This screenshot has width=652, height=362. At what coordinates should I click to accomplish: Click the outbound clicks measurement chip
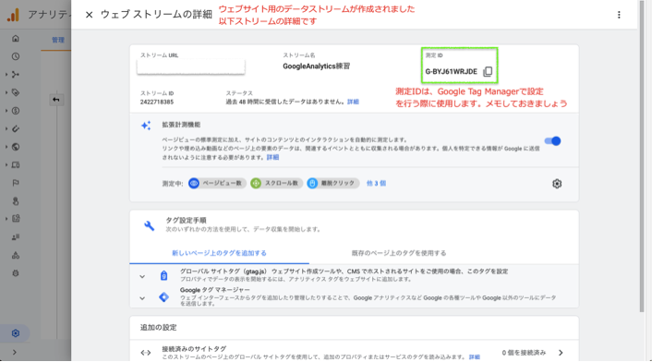click(x=333, y=183)
